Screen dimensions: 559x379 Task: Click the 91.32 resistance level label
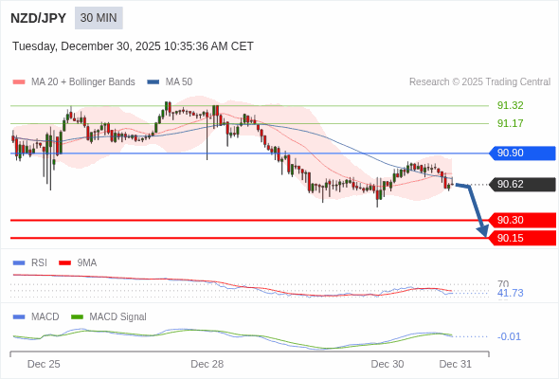point(510,105)
